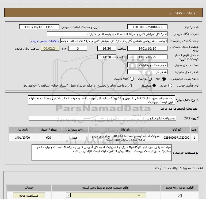The width and height of the screenshot is (206, 199).
Task: Click the تاریخ نیاز column header
Action: 22,130
